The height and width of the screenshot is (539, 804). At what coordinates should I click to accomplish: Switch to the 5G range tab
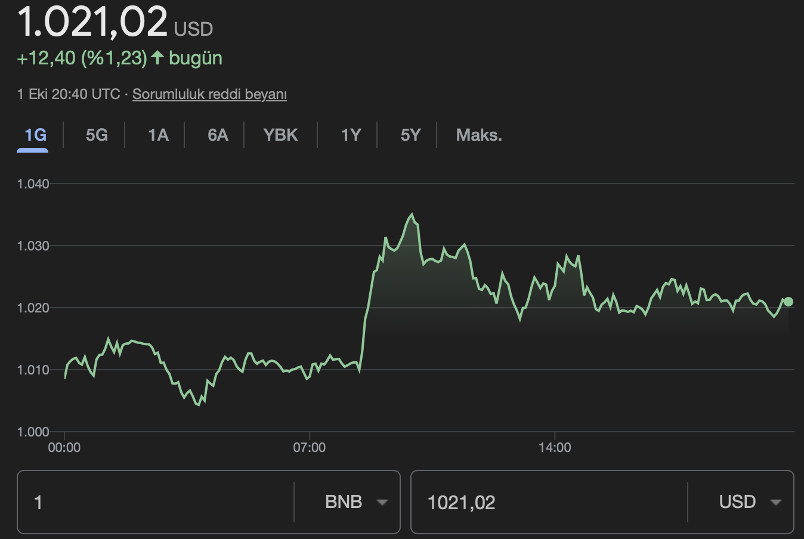(97, 135)
